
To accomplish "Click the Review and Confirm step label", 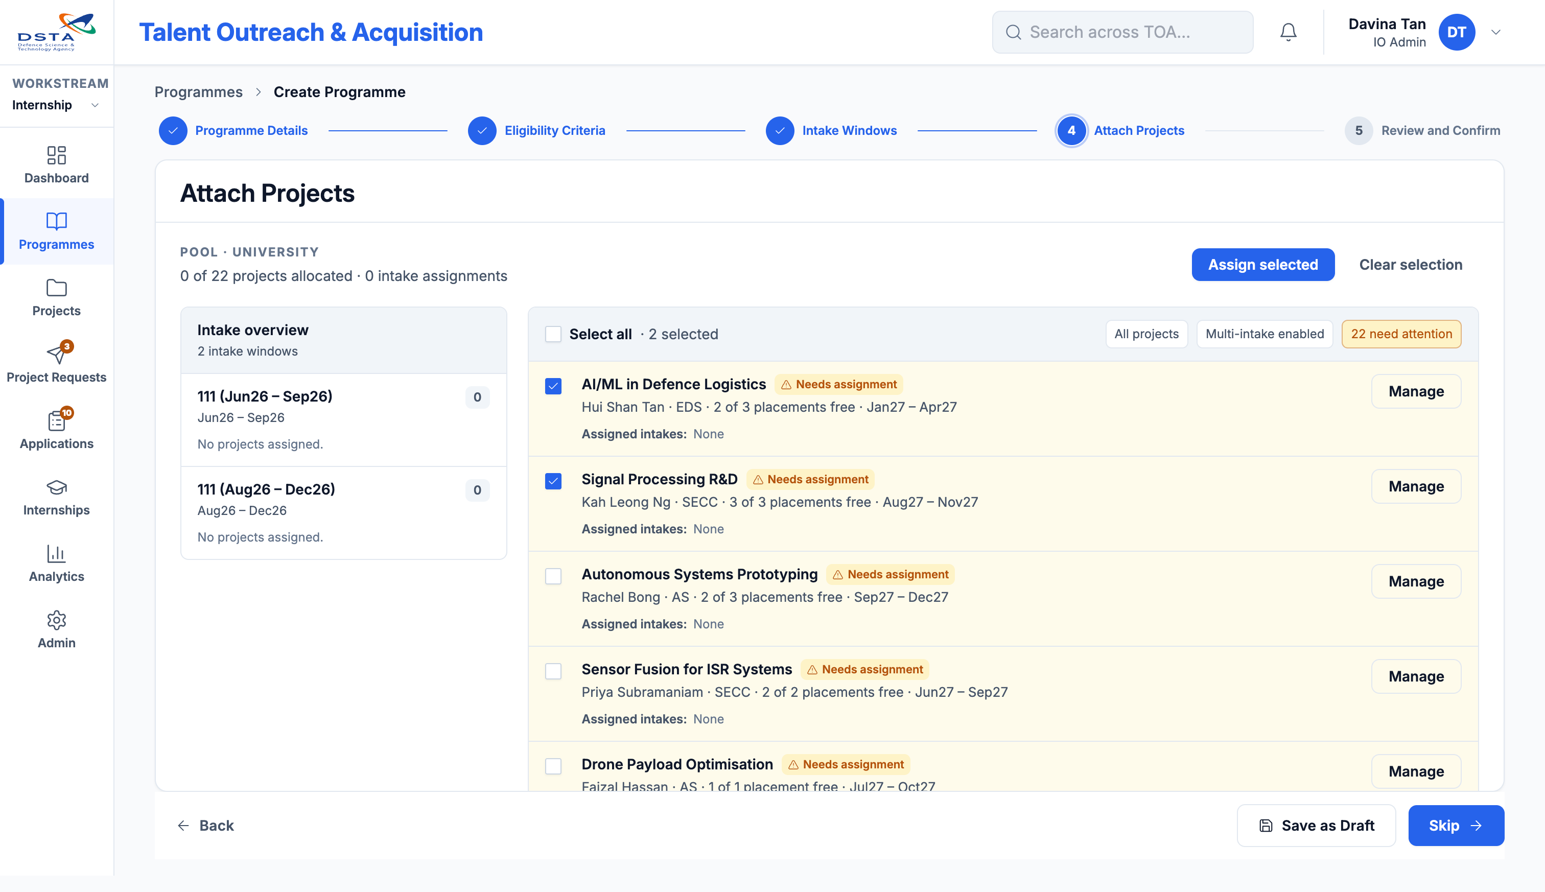I will coord(1440,130).
